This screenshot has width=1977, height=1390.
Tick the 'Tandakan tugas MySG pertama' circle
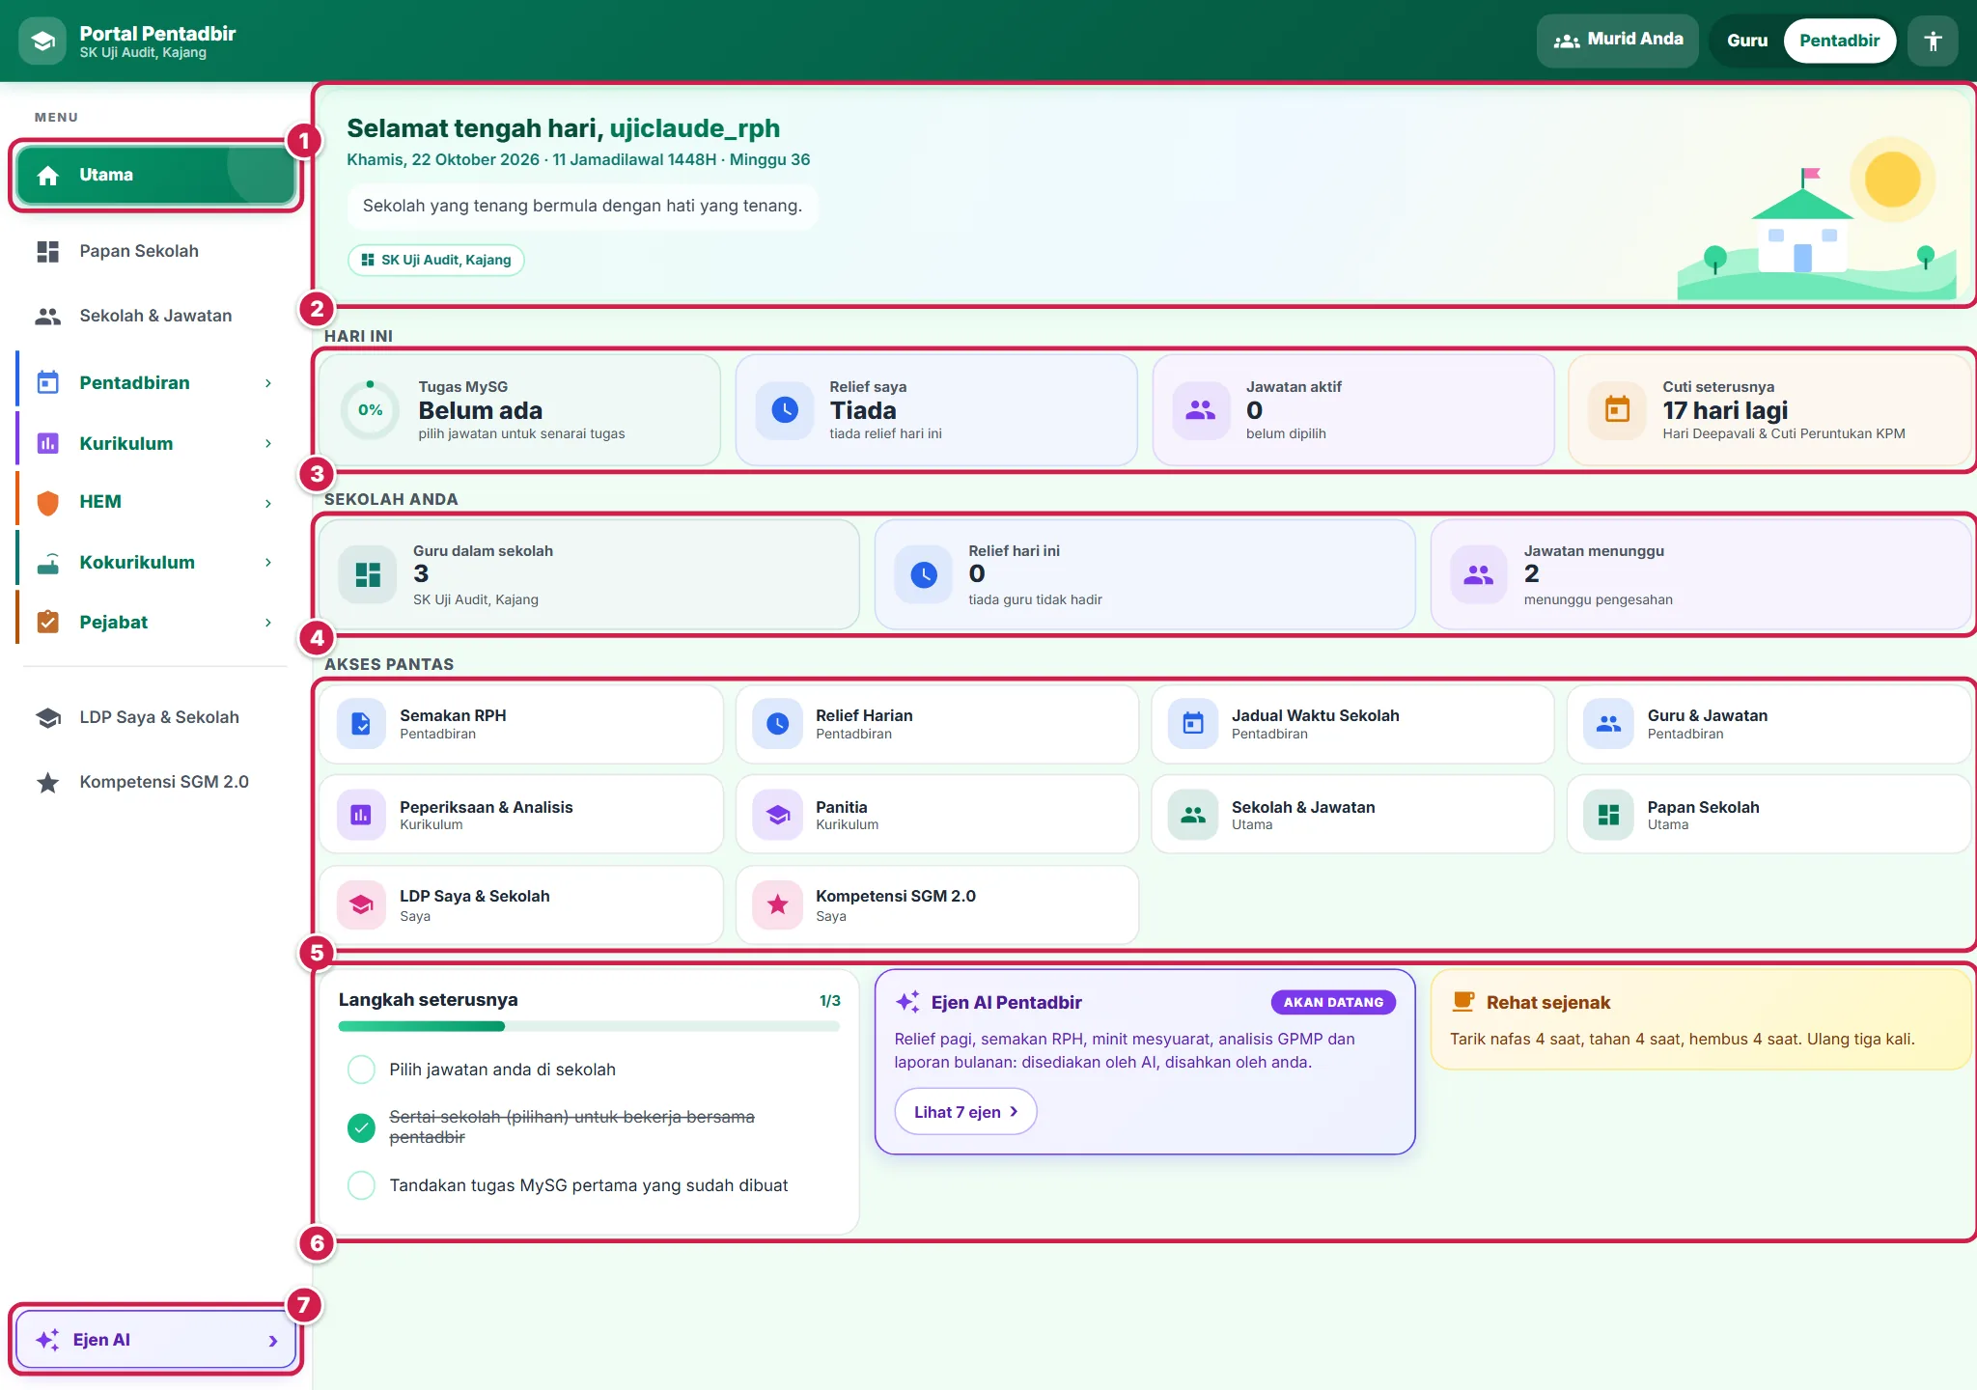[361, 1185]
